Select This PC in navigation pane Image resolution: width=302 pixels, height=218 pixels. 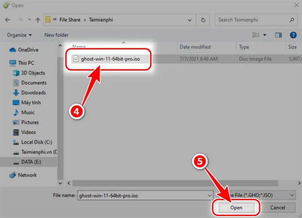(x=26, y=63)
